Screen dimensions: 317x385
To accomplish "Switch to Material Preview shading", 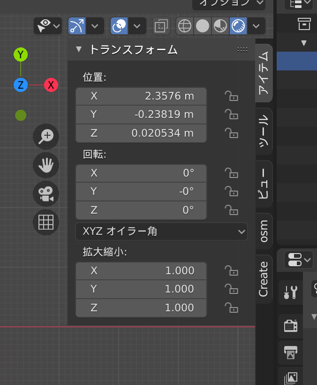I will (220, 26).
